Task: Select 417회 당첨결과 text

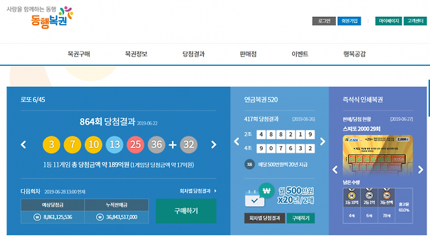Action: pyautogui.click(x=261, y=119)
